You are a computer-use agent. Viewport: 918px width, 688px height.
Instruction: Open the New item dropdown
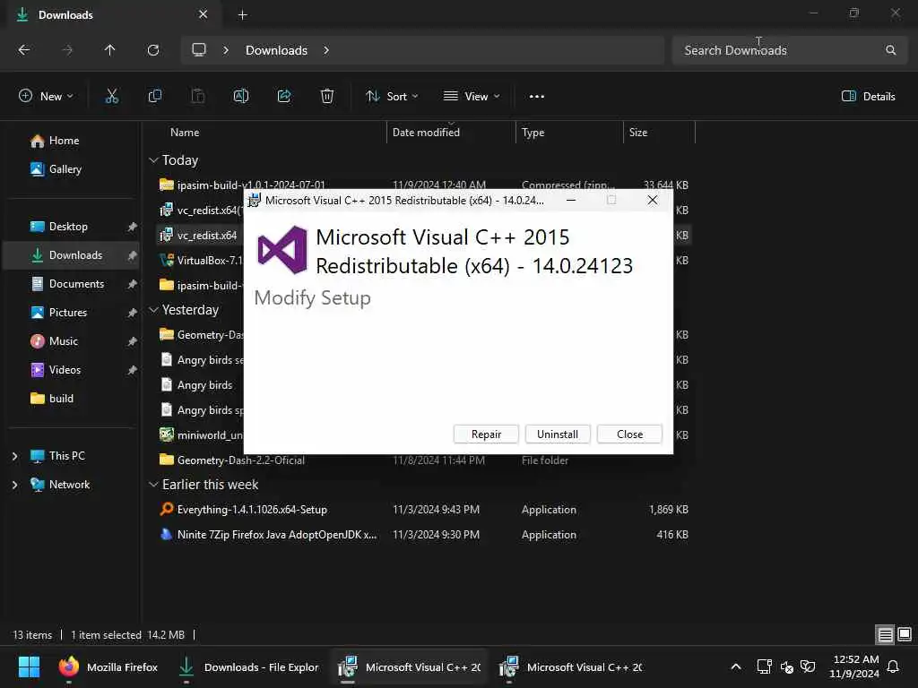click(47, 97)
